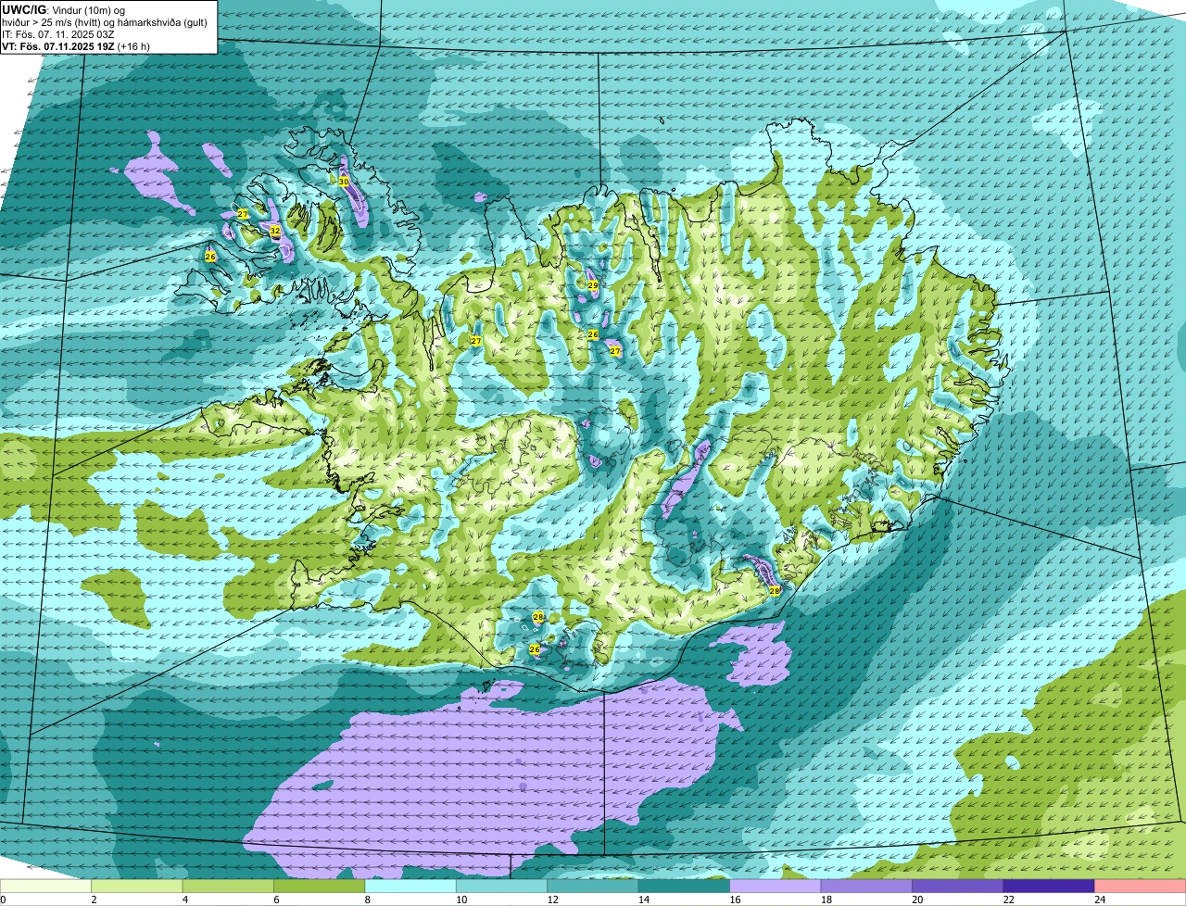1186x906 pixels.
Task: Click the yellow gust label 32
Action: 275,231
